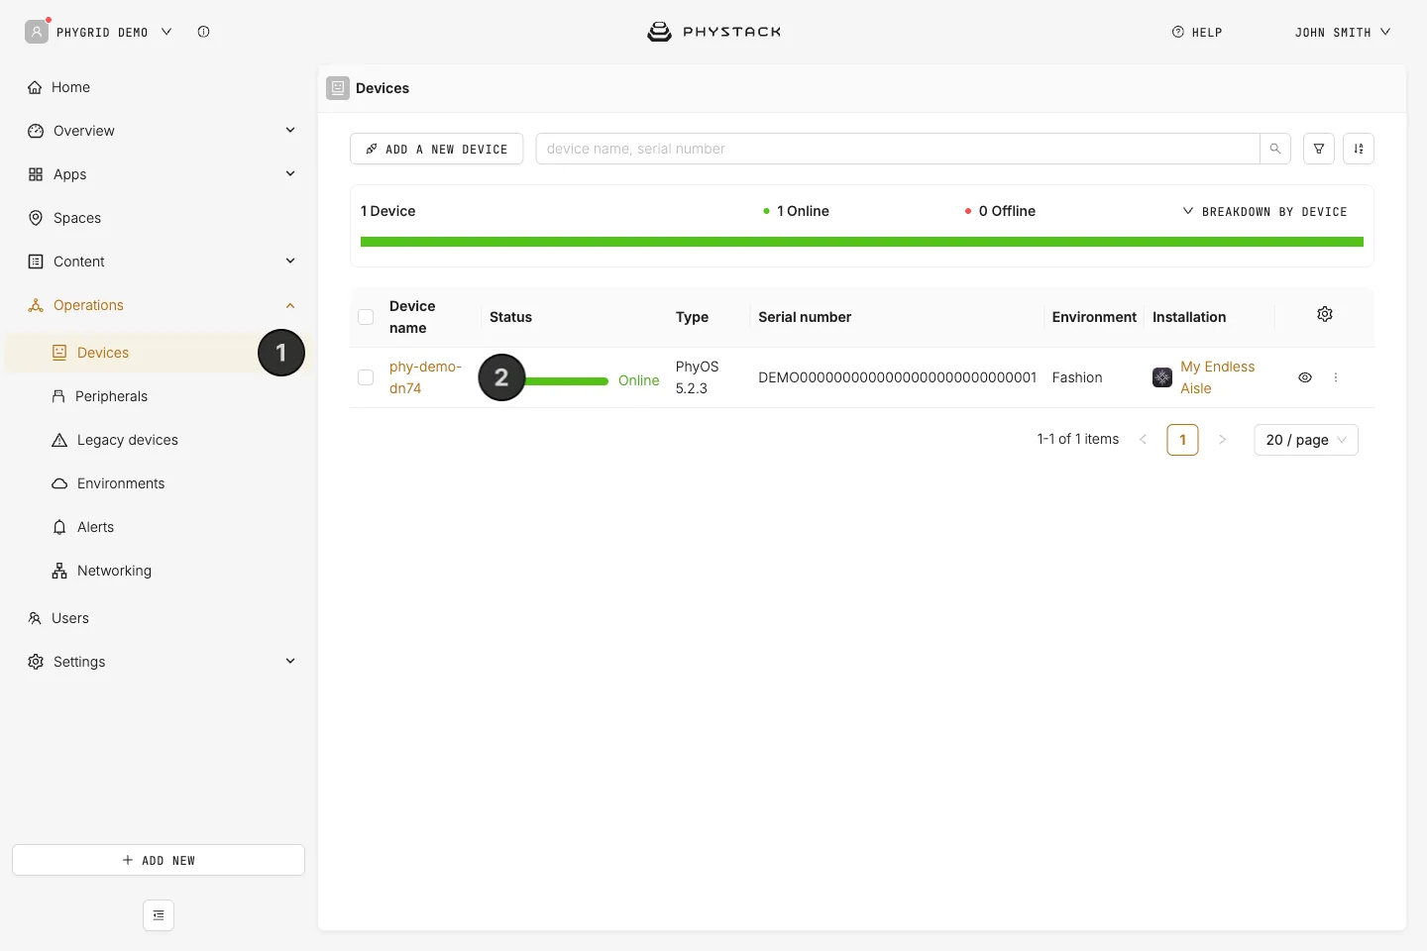Expand the Overview menu chevron
Screen dimensions: 1427x951
[290, 130]
